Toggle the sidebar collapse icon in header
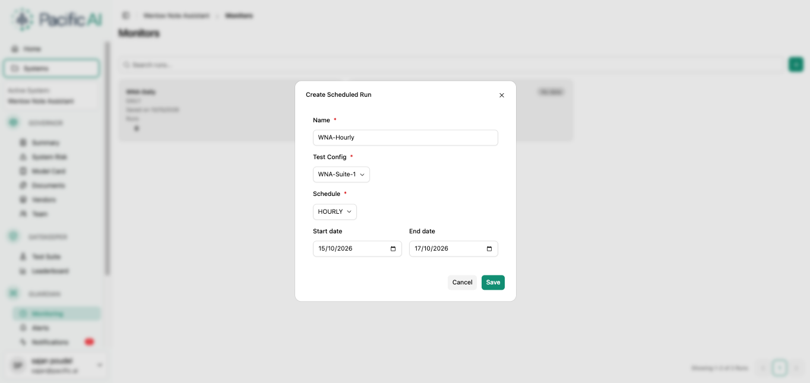 coord(126,15)
